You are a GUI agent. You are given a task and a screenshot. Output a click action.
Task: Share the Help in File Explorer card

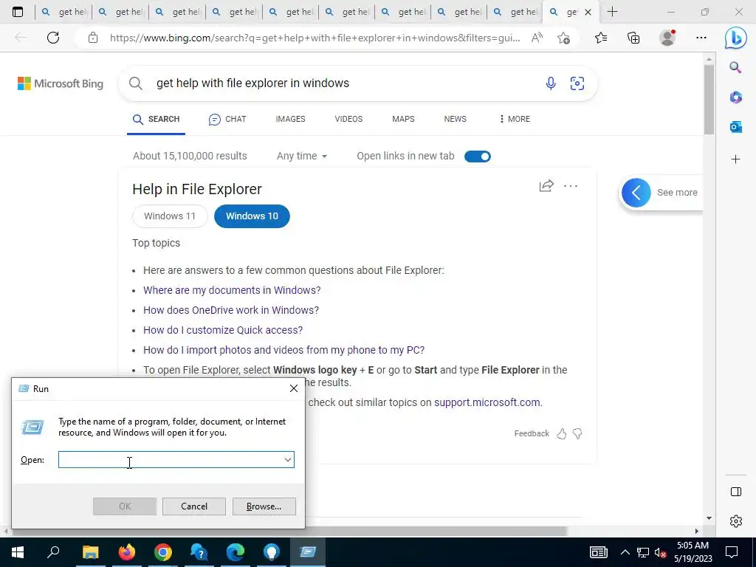[x=546, y=185]
